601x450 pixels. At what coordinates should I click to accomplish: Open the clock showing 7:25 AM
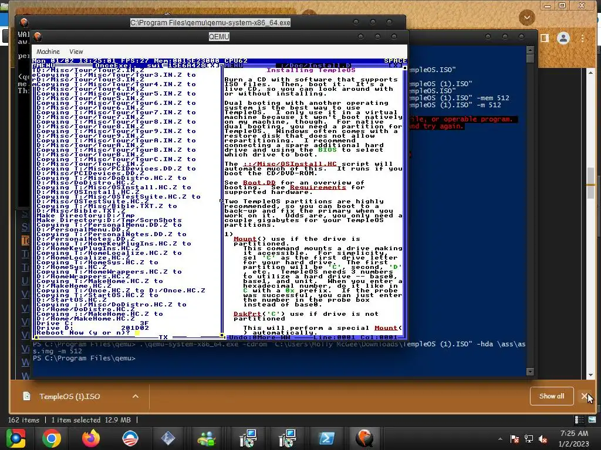[574, 438]
